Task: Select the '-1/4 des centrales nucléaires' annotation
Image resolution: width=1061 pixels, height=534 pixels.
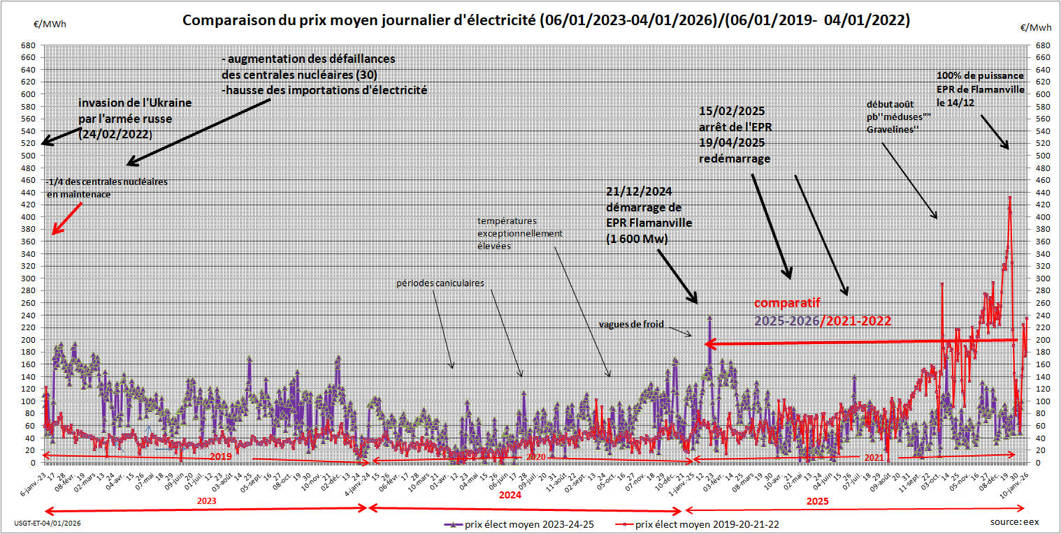Action: click(107, 188)
